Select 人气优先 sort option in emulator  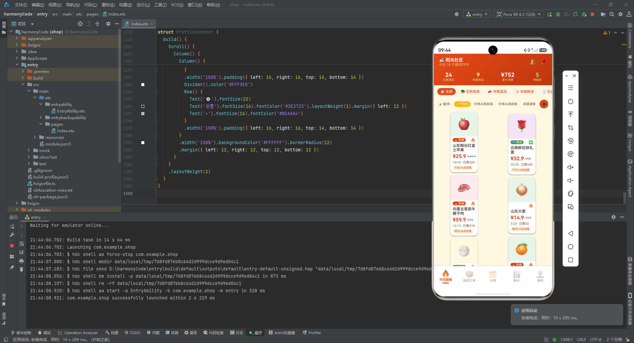point(462,104)
